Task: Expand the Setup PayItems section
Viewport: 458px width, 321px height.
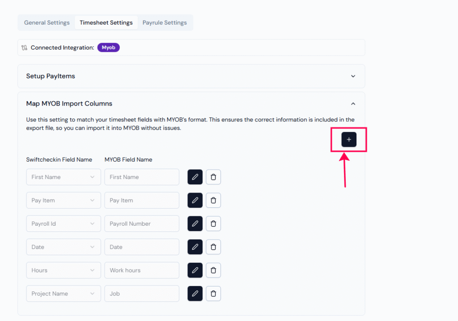Action: click(353, 76)
